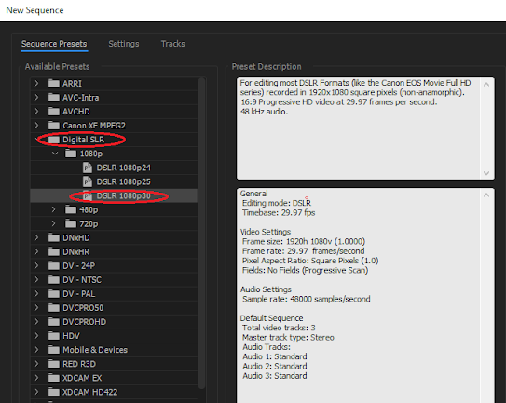Select the Digital SLR folder label
The image size is (506, 403).
click(x=83, y=140)
